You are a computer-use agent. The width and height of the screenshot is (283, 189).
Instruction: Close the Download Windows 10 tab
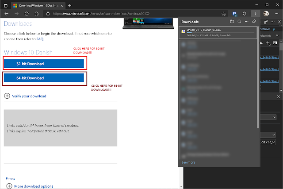click(62, 6)
